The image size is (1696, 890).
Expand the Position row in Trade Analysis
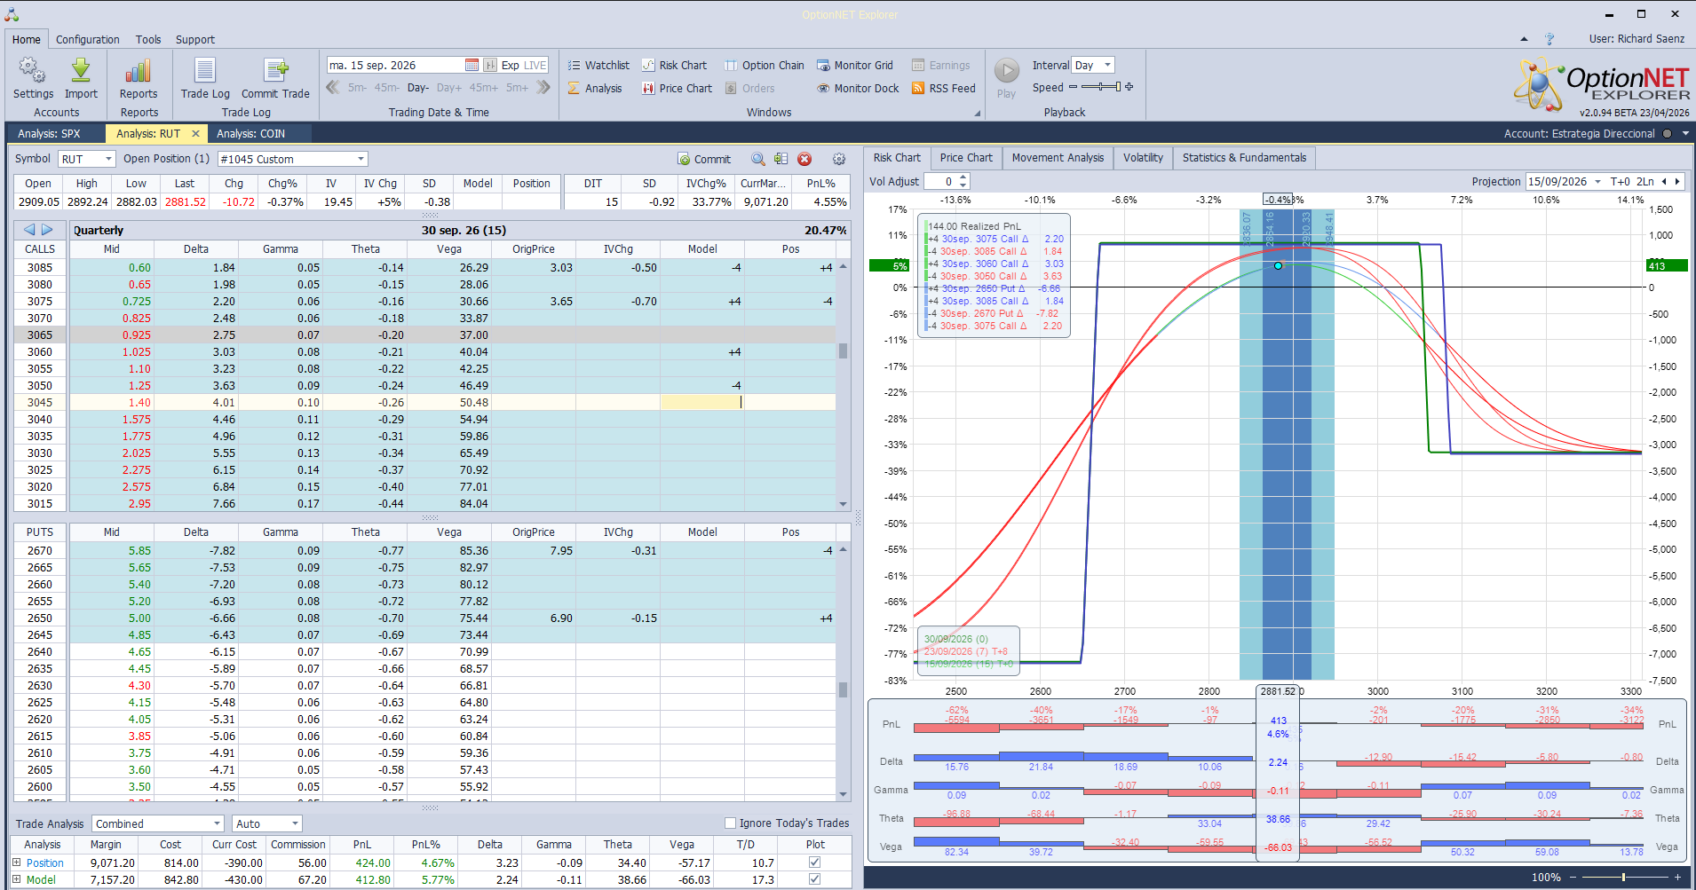tap(16, 862)
